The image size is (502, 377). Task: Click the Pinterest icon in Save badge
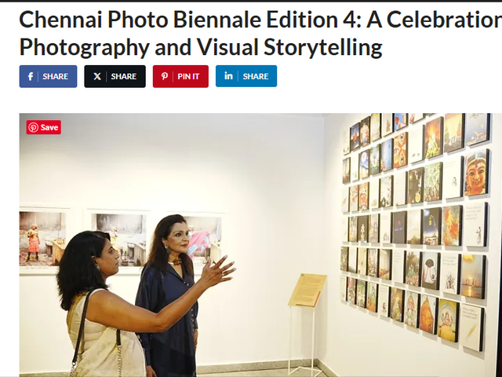click(33, 127)
